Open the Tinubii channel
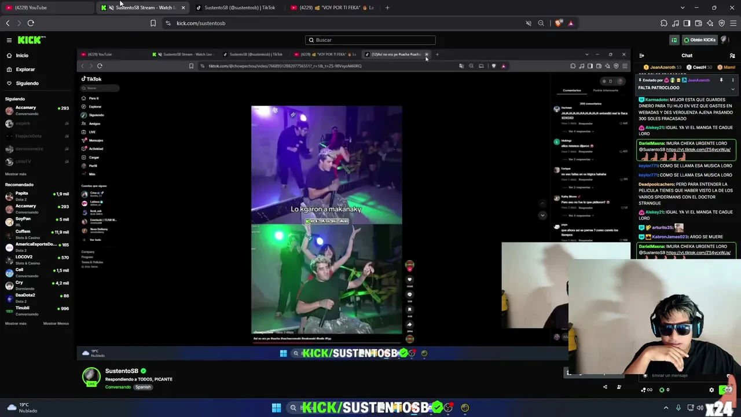 pos(37,310)
